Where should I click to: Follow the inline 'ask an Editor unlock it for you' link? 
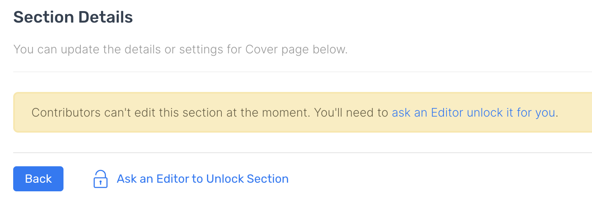[473, 112]
